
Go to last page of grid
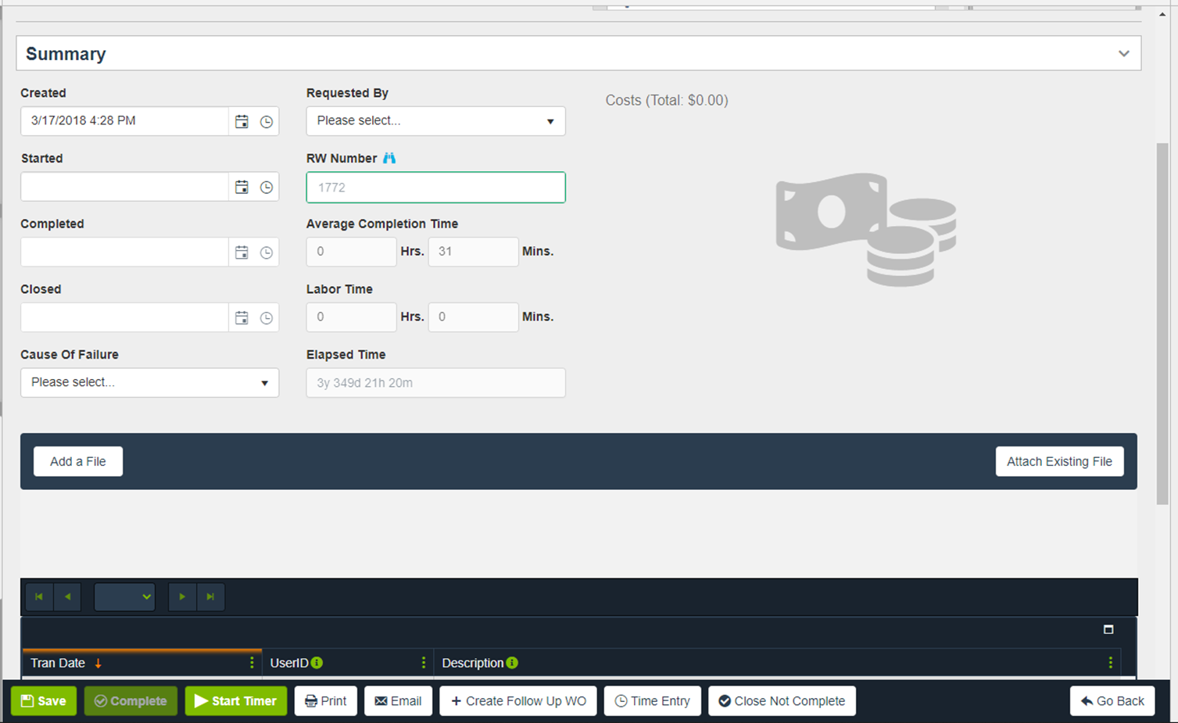point(210,597)
